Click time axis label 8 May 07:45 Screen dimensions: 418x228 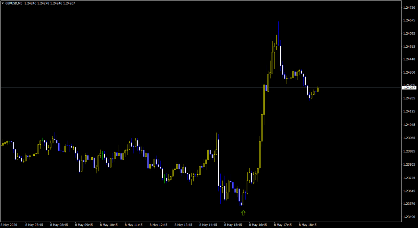(x=34, y=225)
